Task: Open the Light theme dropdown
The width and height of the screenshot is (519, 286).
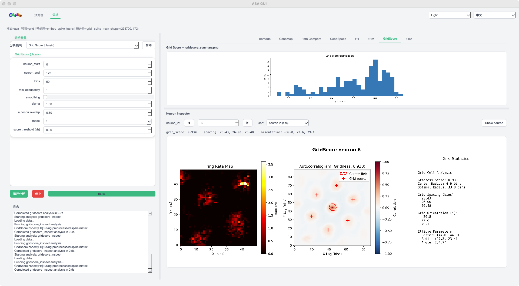Action: coord(449,15)
